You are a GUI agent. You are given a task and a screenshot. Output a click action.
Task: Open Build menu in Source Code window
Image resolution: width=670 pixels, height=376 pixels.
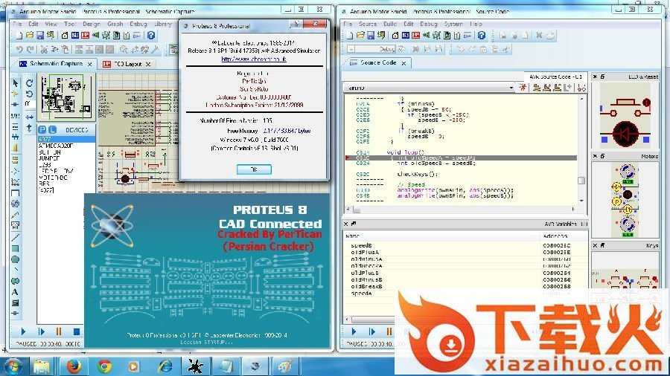(390, 24)
